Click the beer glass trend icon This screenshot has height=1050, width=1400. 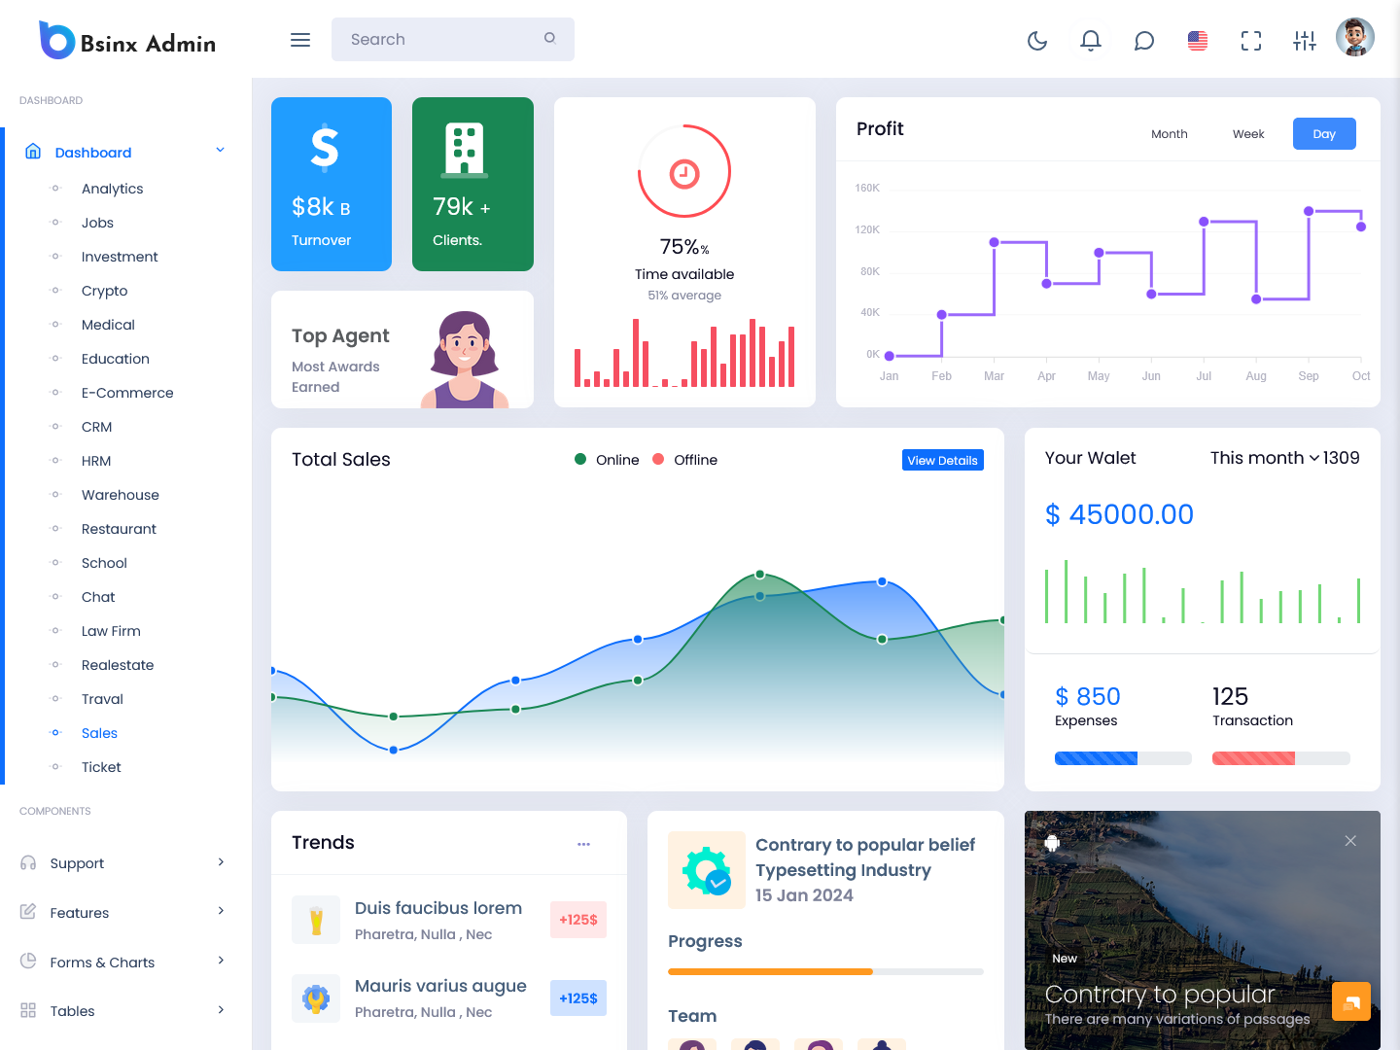pos(316,920)
